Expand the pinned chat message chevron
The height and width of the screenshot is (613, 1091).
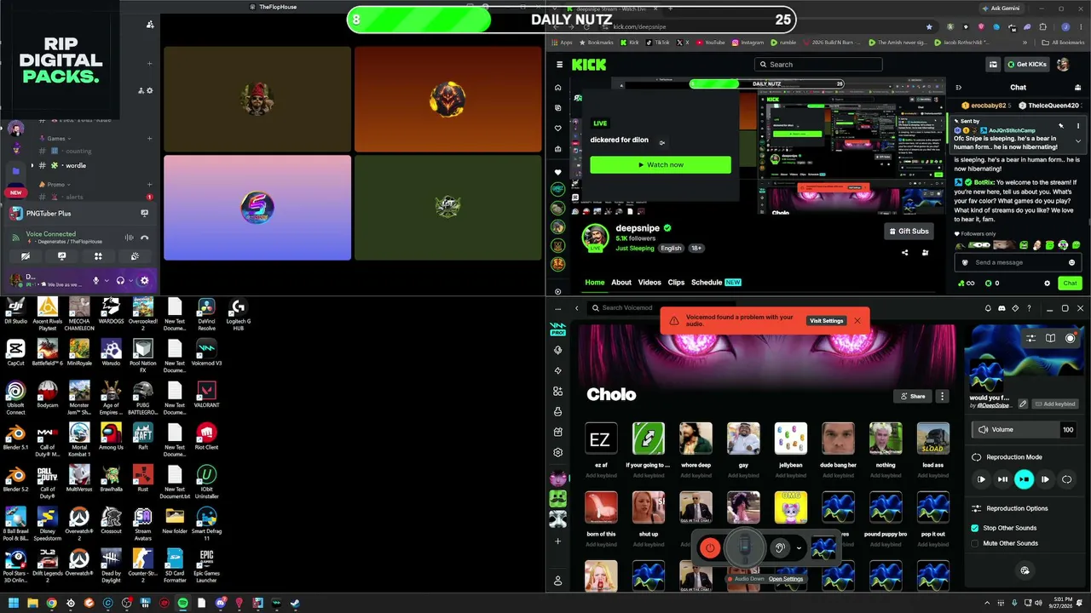(x=1078, y=140)
